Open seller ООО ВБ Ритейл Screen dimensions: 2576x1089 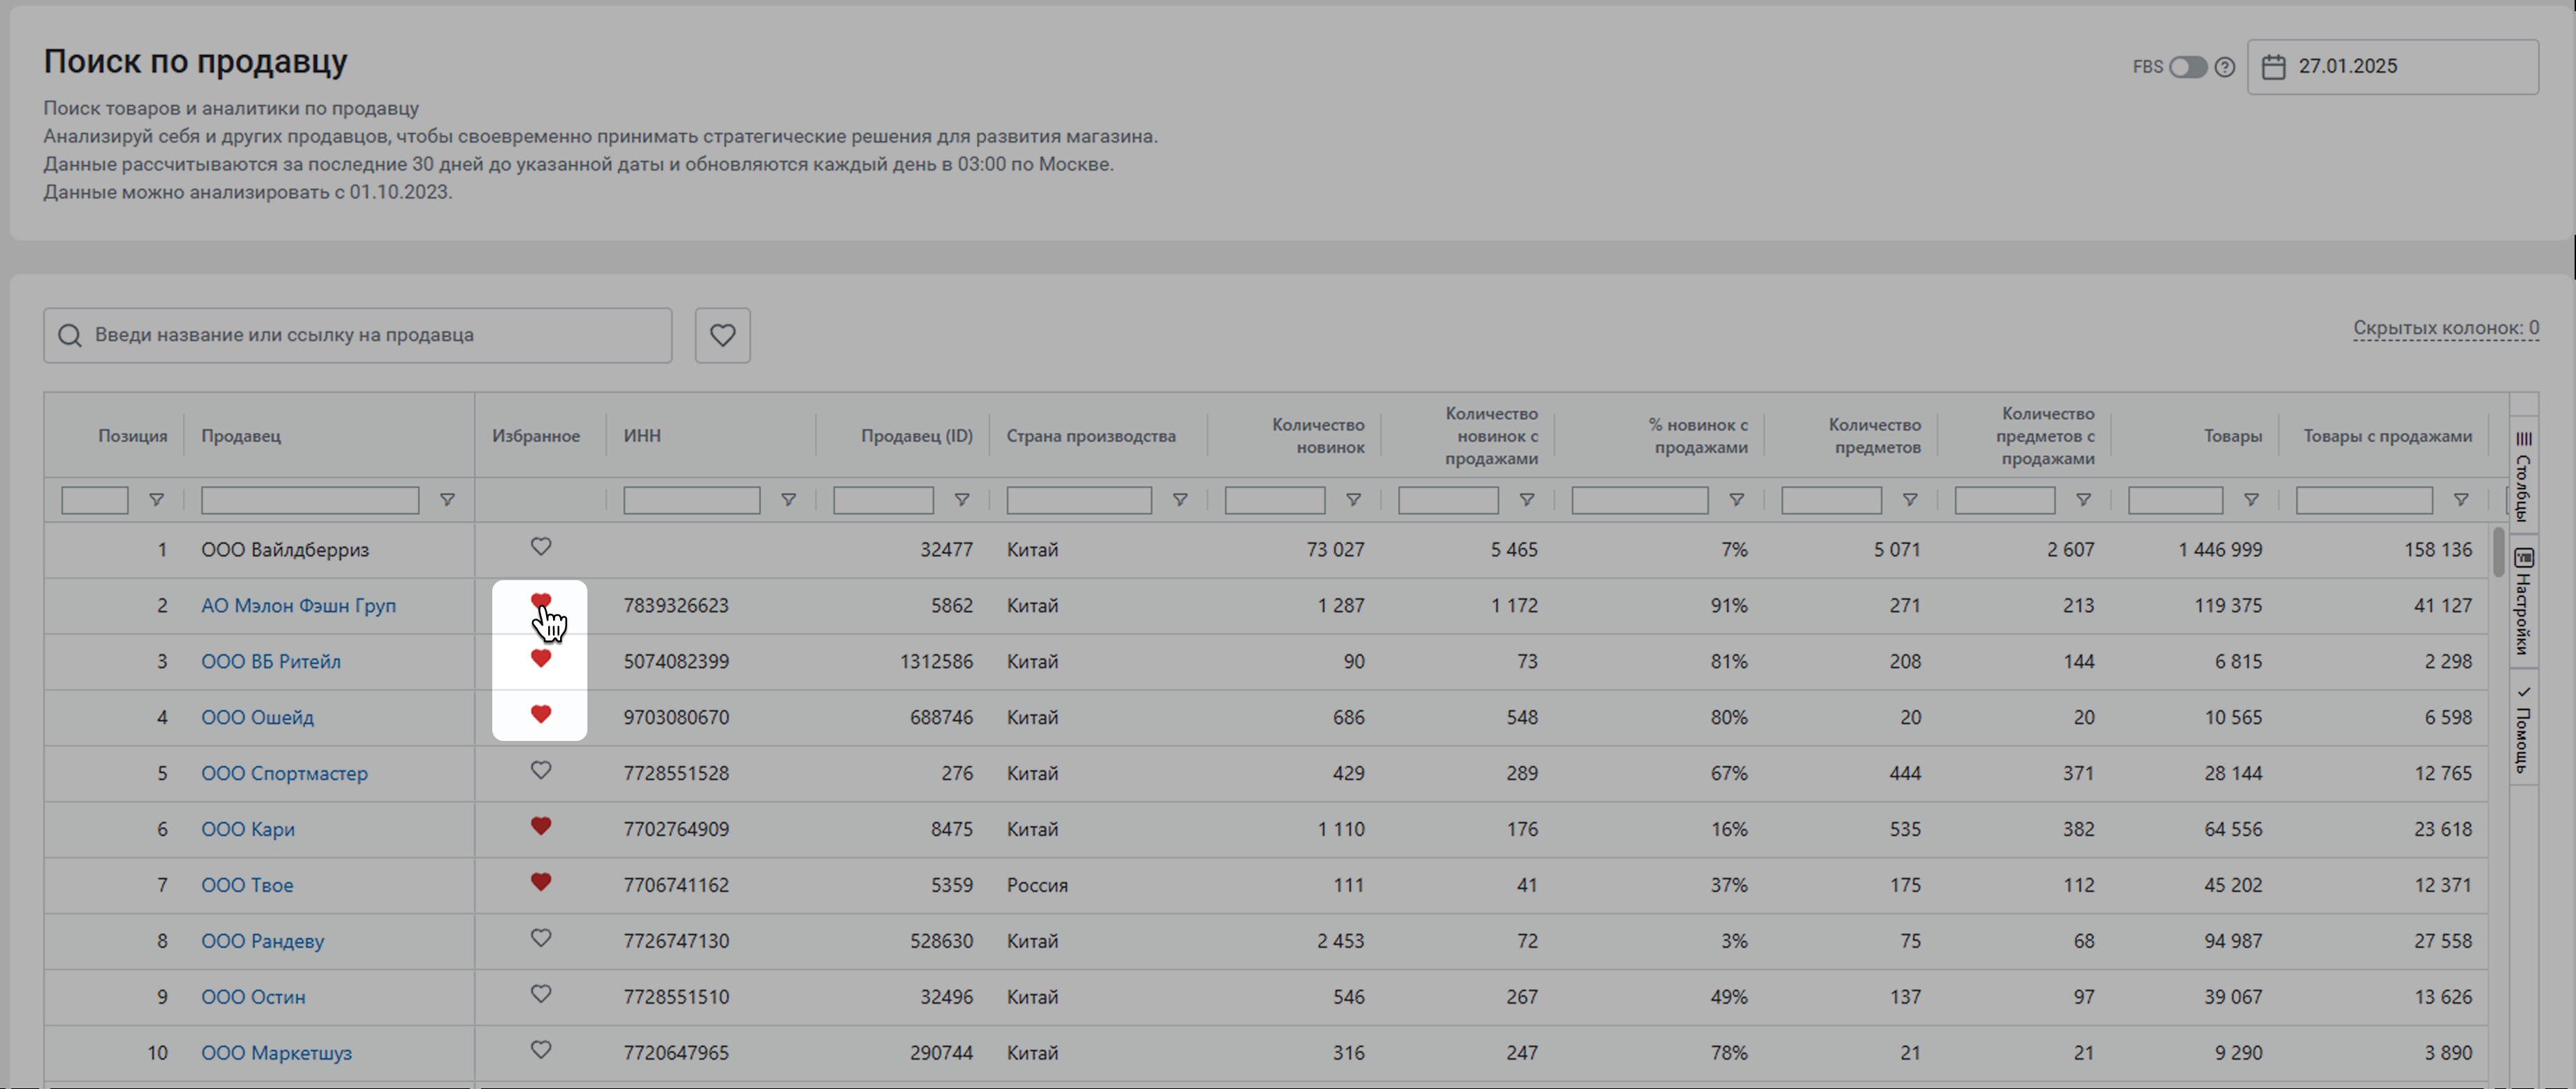click(x=271, y=662)
